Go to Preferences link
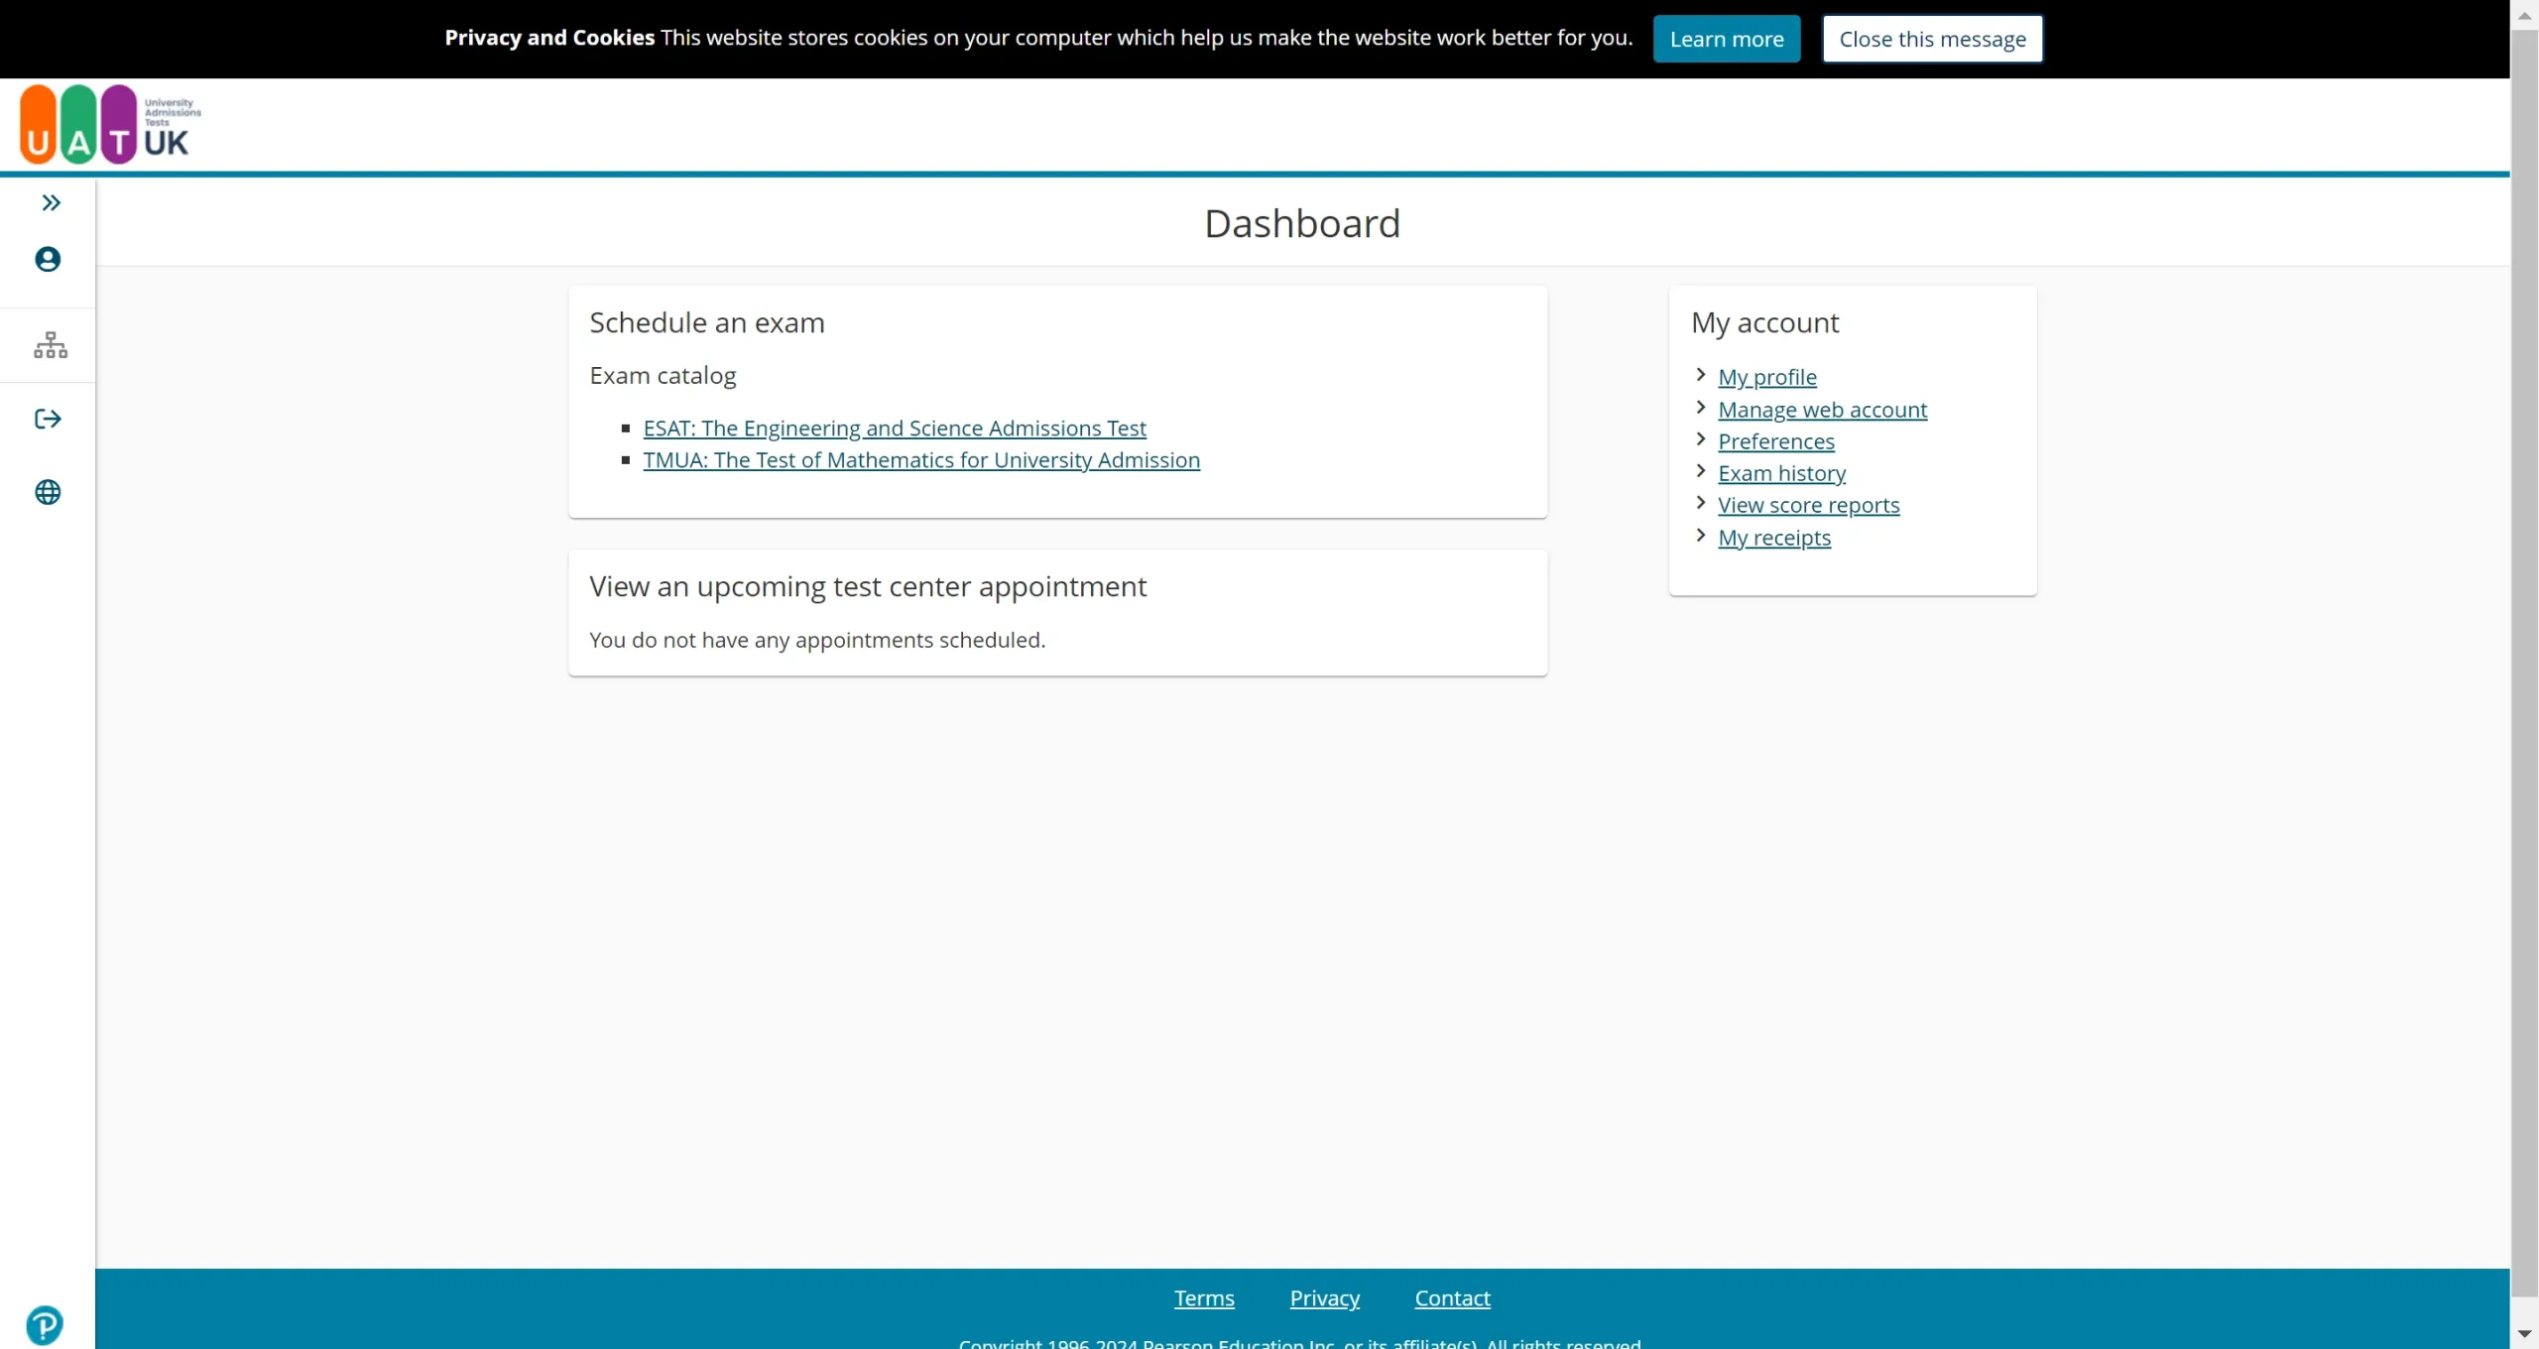Viewport: 2539px width, 1349px height. (1776, 441)
